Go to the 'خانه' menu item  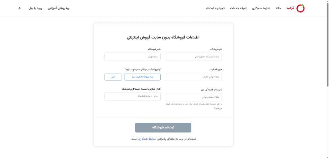[278, 8]
